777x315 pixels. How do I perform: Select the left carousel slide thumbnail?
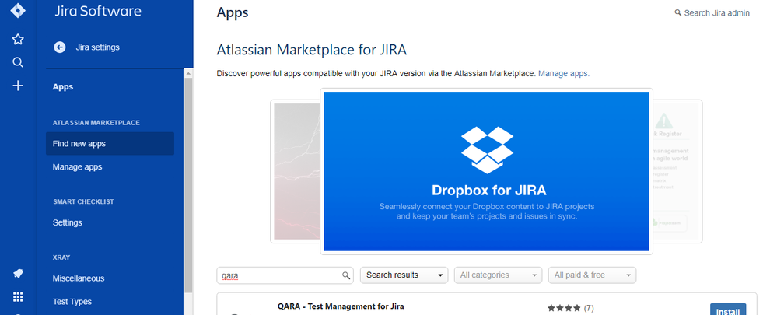296,171
